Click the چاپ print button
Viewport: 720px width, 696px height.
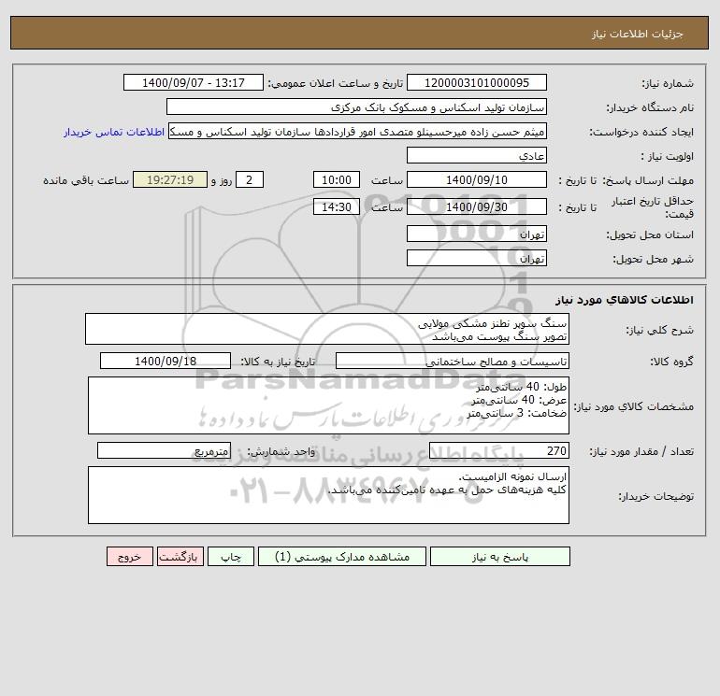pos(231,557)
